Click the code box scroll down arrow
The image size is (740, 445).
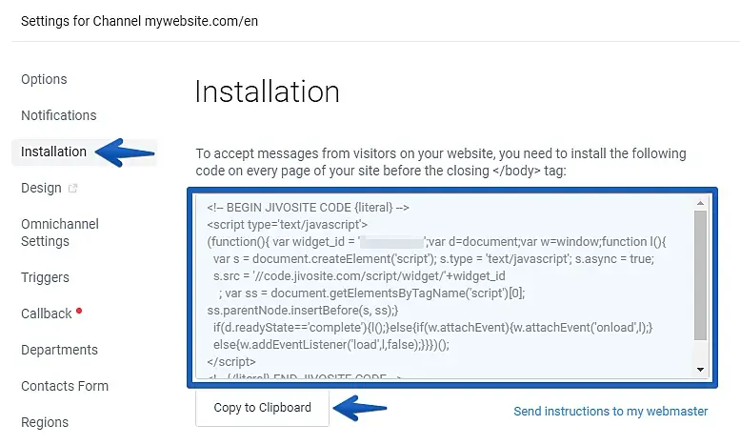700,370
